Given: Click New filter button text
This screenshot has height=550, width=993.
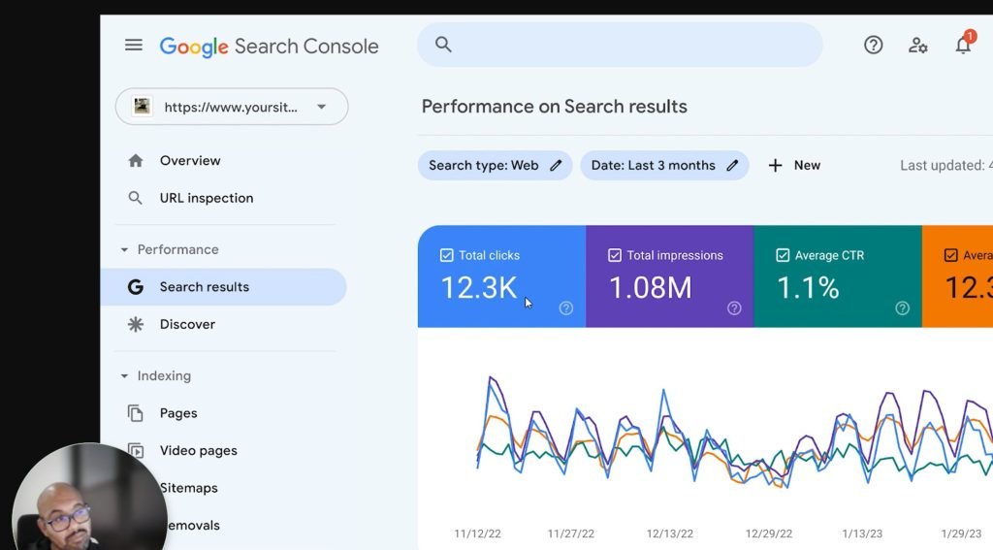Looking at the screenshot, I should coord(807,165).
